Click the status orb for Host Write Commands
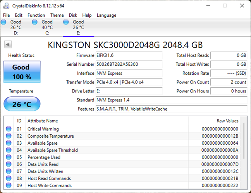This screenshot has height=193, width=251. point(9,185)
